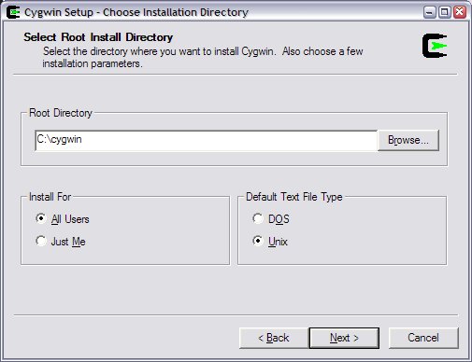
Task: Click the Cygwin icon in the title bar
Action: [13, 12]
